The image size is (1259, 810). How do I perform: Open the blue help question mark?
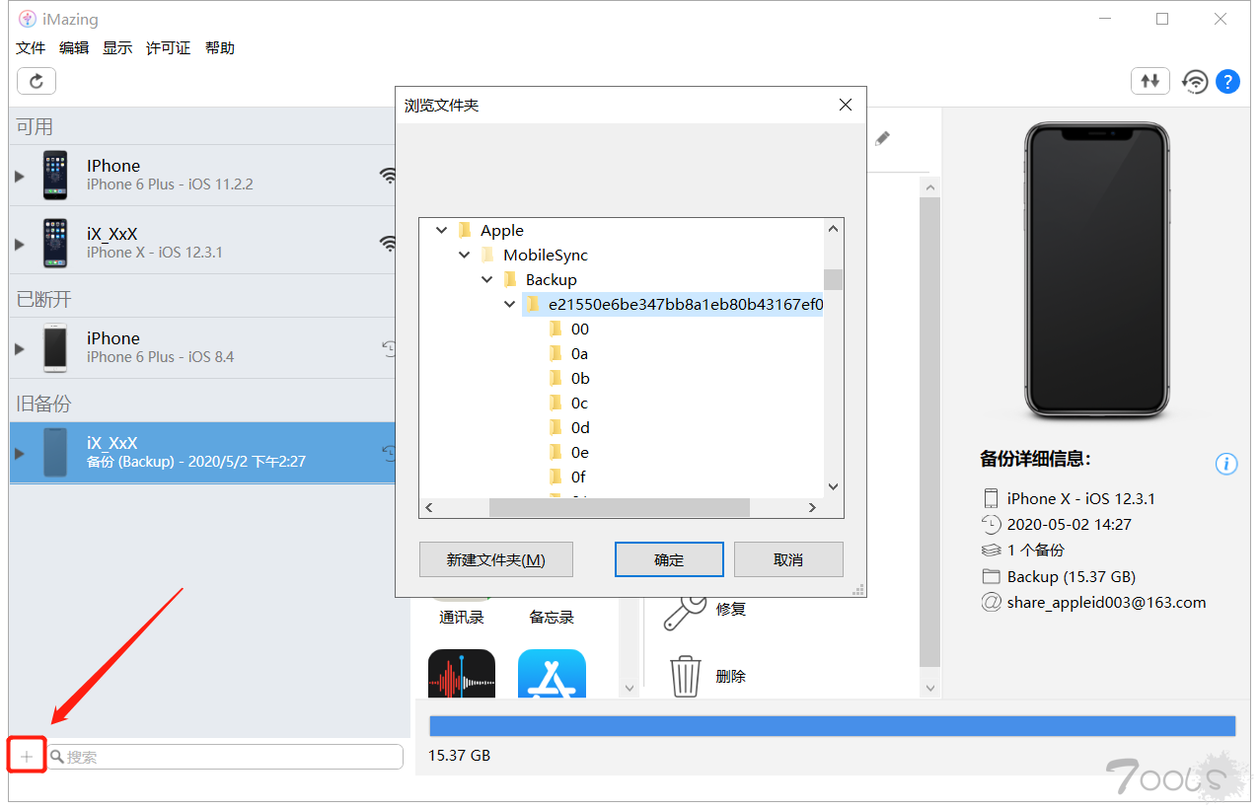click(x=1227, y=82)
